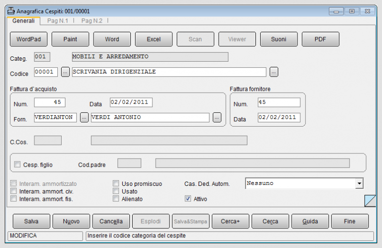This screenshot has height=248, width=382.
Task: Delete record with Cancella button
Action: (111, 221)
